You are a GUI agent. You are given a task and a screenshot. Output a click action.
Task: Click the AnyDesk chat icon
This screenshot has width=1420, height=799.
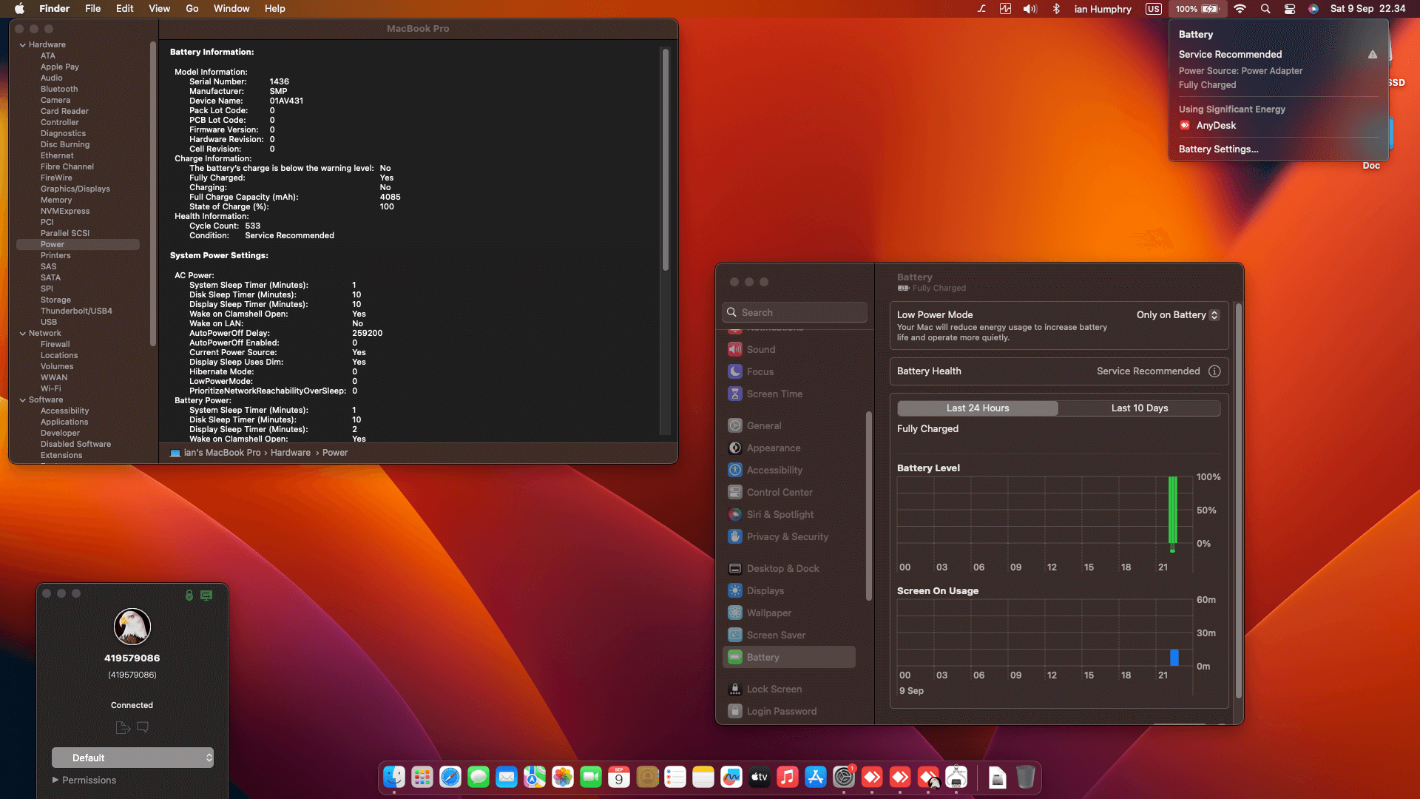click(x=143, y=727)
